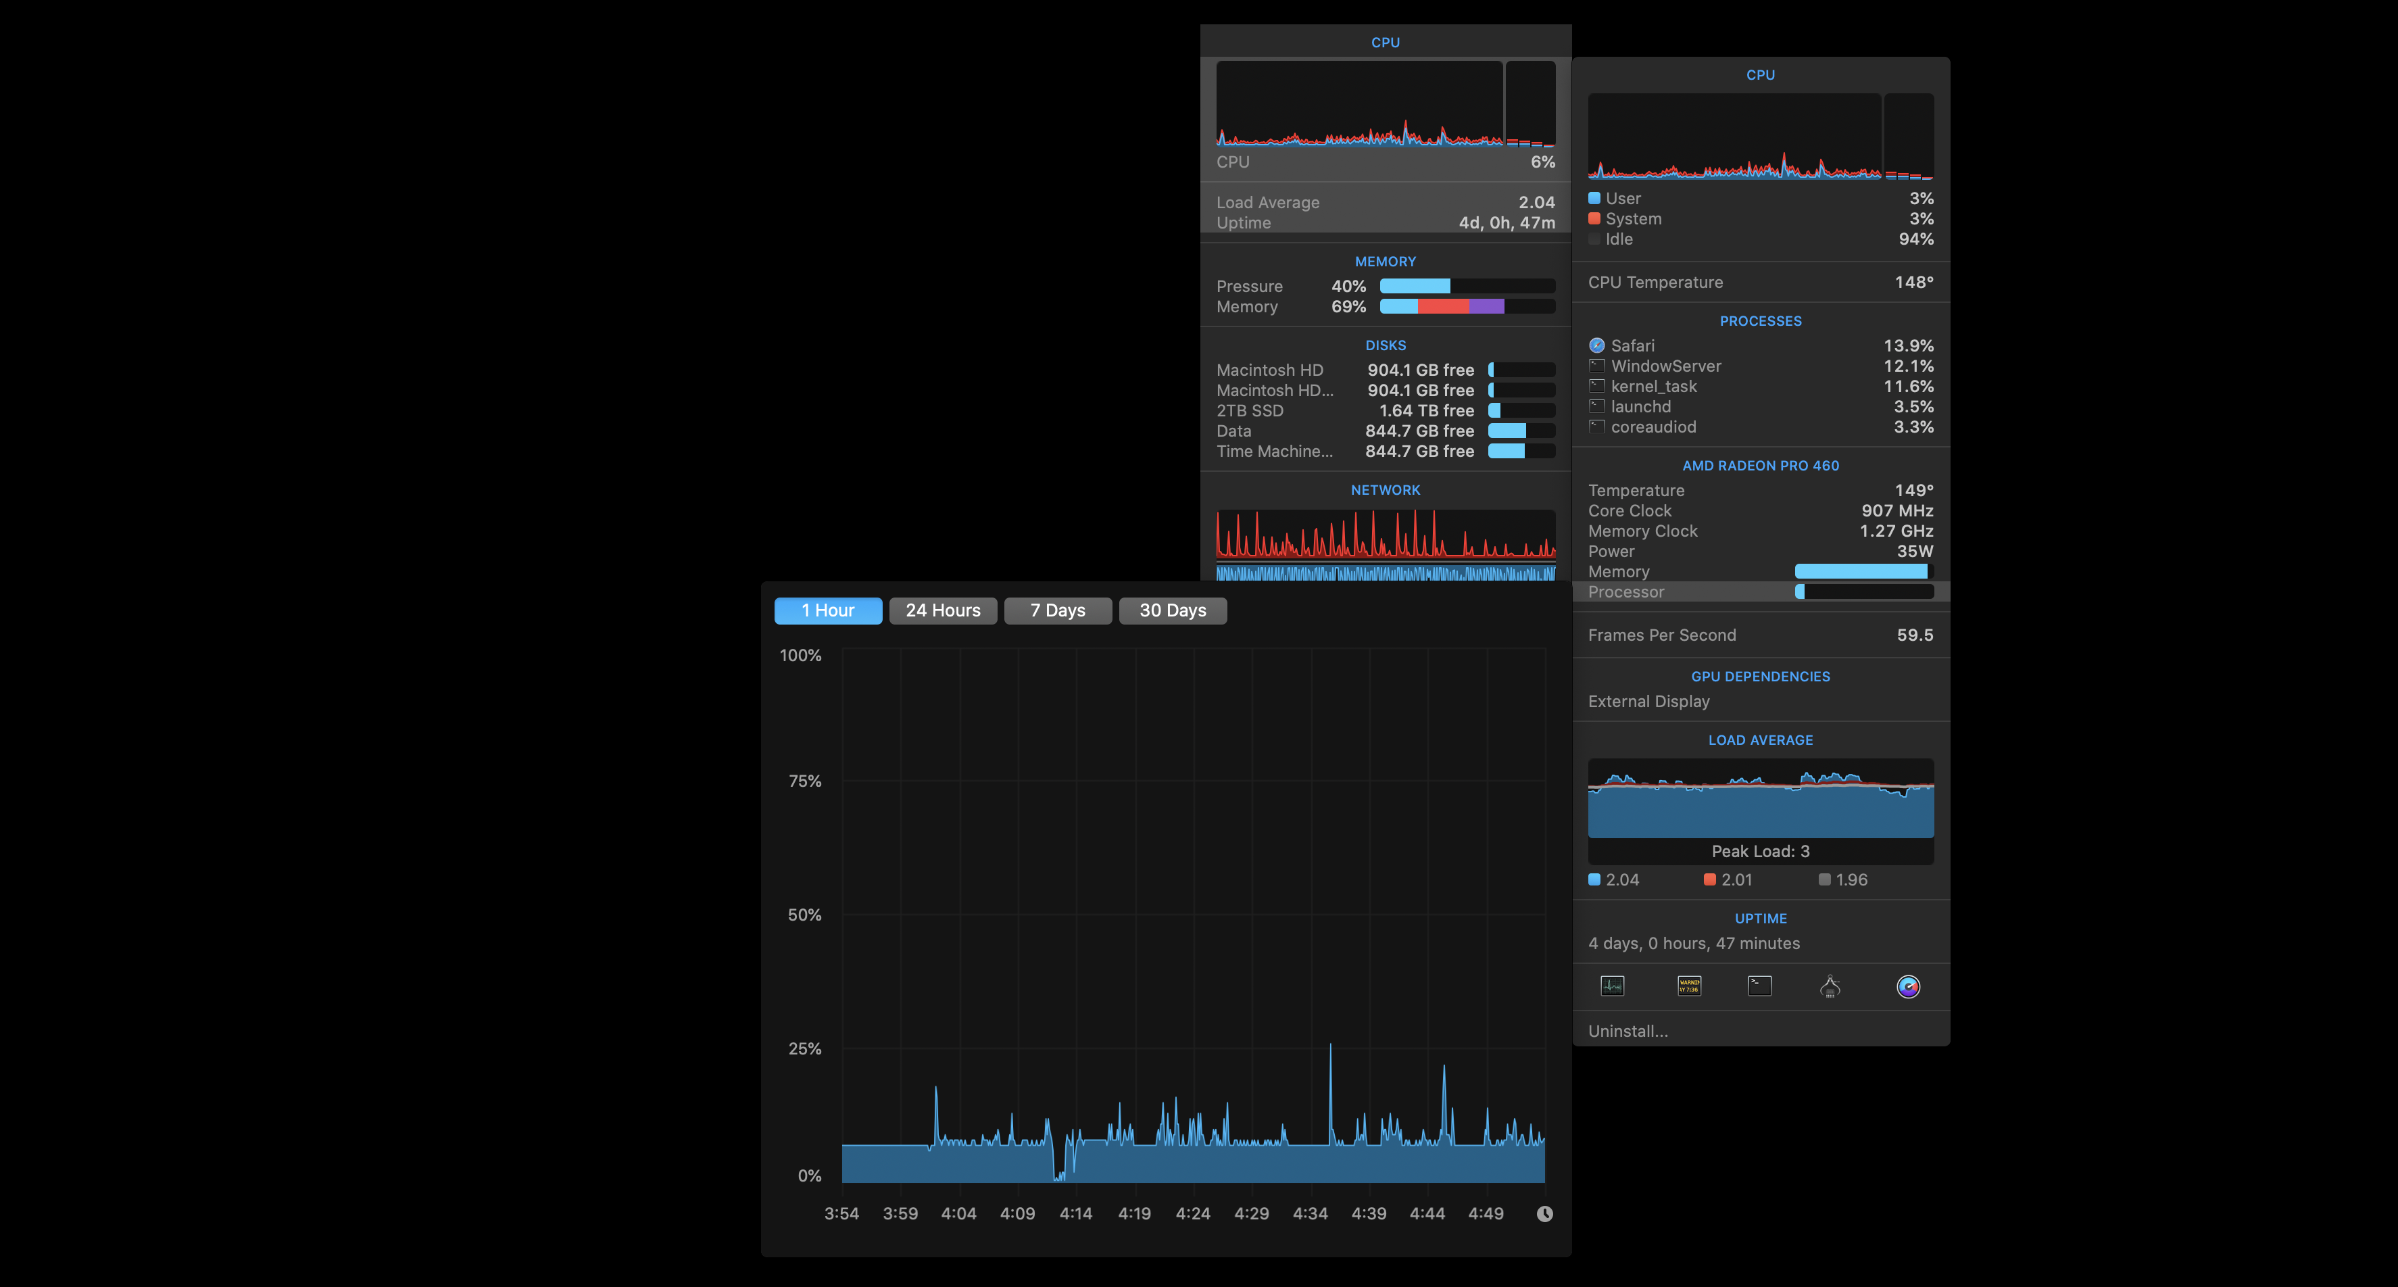Viewport: 2398px width, 1287px height.
Task: Click the 2TB SSD disk row
Action: pyautogui.click(x=1385, y=411)
